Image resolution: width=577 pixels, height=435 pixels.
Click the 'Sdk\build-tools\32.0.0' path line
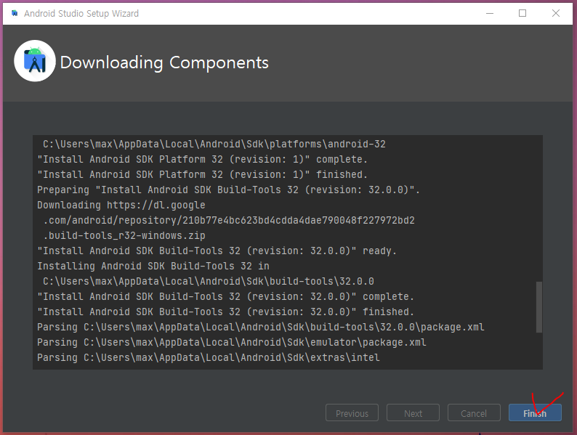click(209, 281)
